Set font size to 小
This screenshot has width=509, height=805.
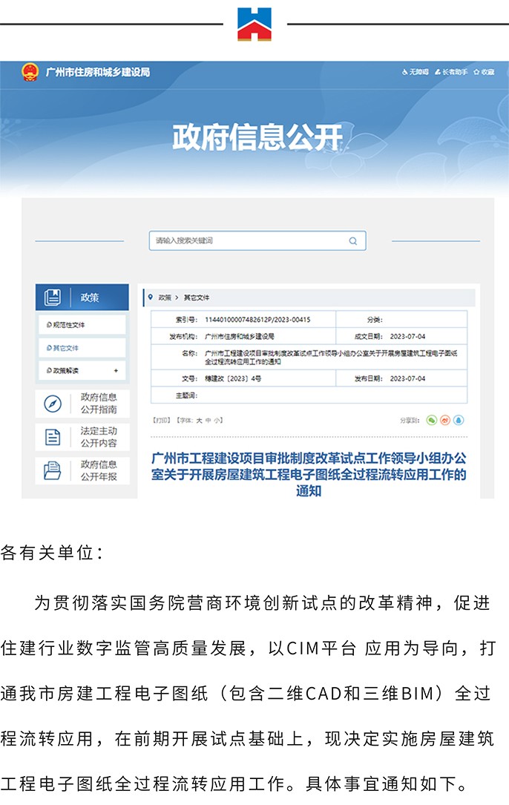tap(219, 420)
